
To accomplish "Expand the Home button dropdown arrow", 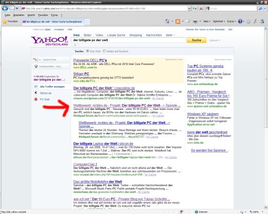I will coord(172,21).
